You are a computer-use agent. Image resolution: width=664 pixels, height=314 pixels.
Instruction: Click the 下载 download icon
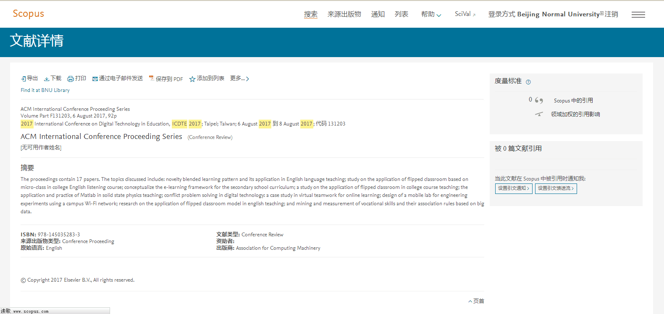[x=47, y=78]
